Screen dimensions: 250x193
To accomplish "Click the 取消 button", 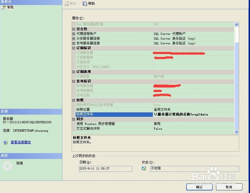I will (x=229, y=187).
